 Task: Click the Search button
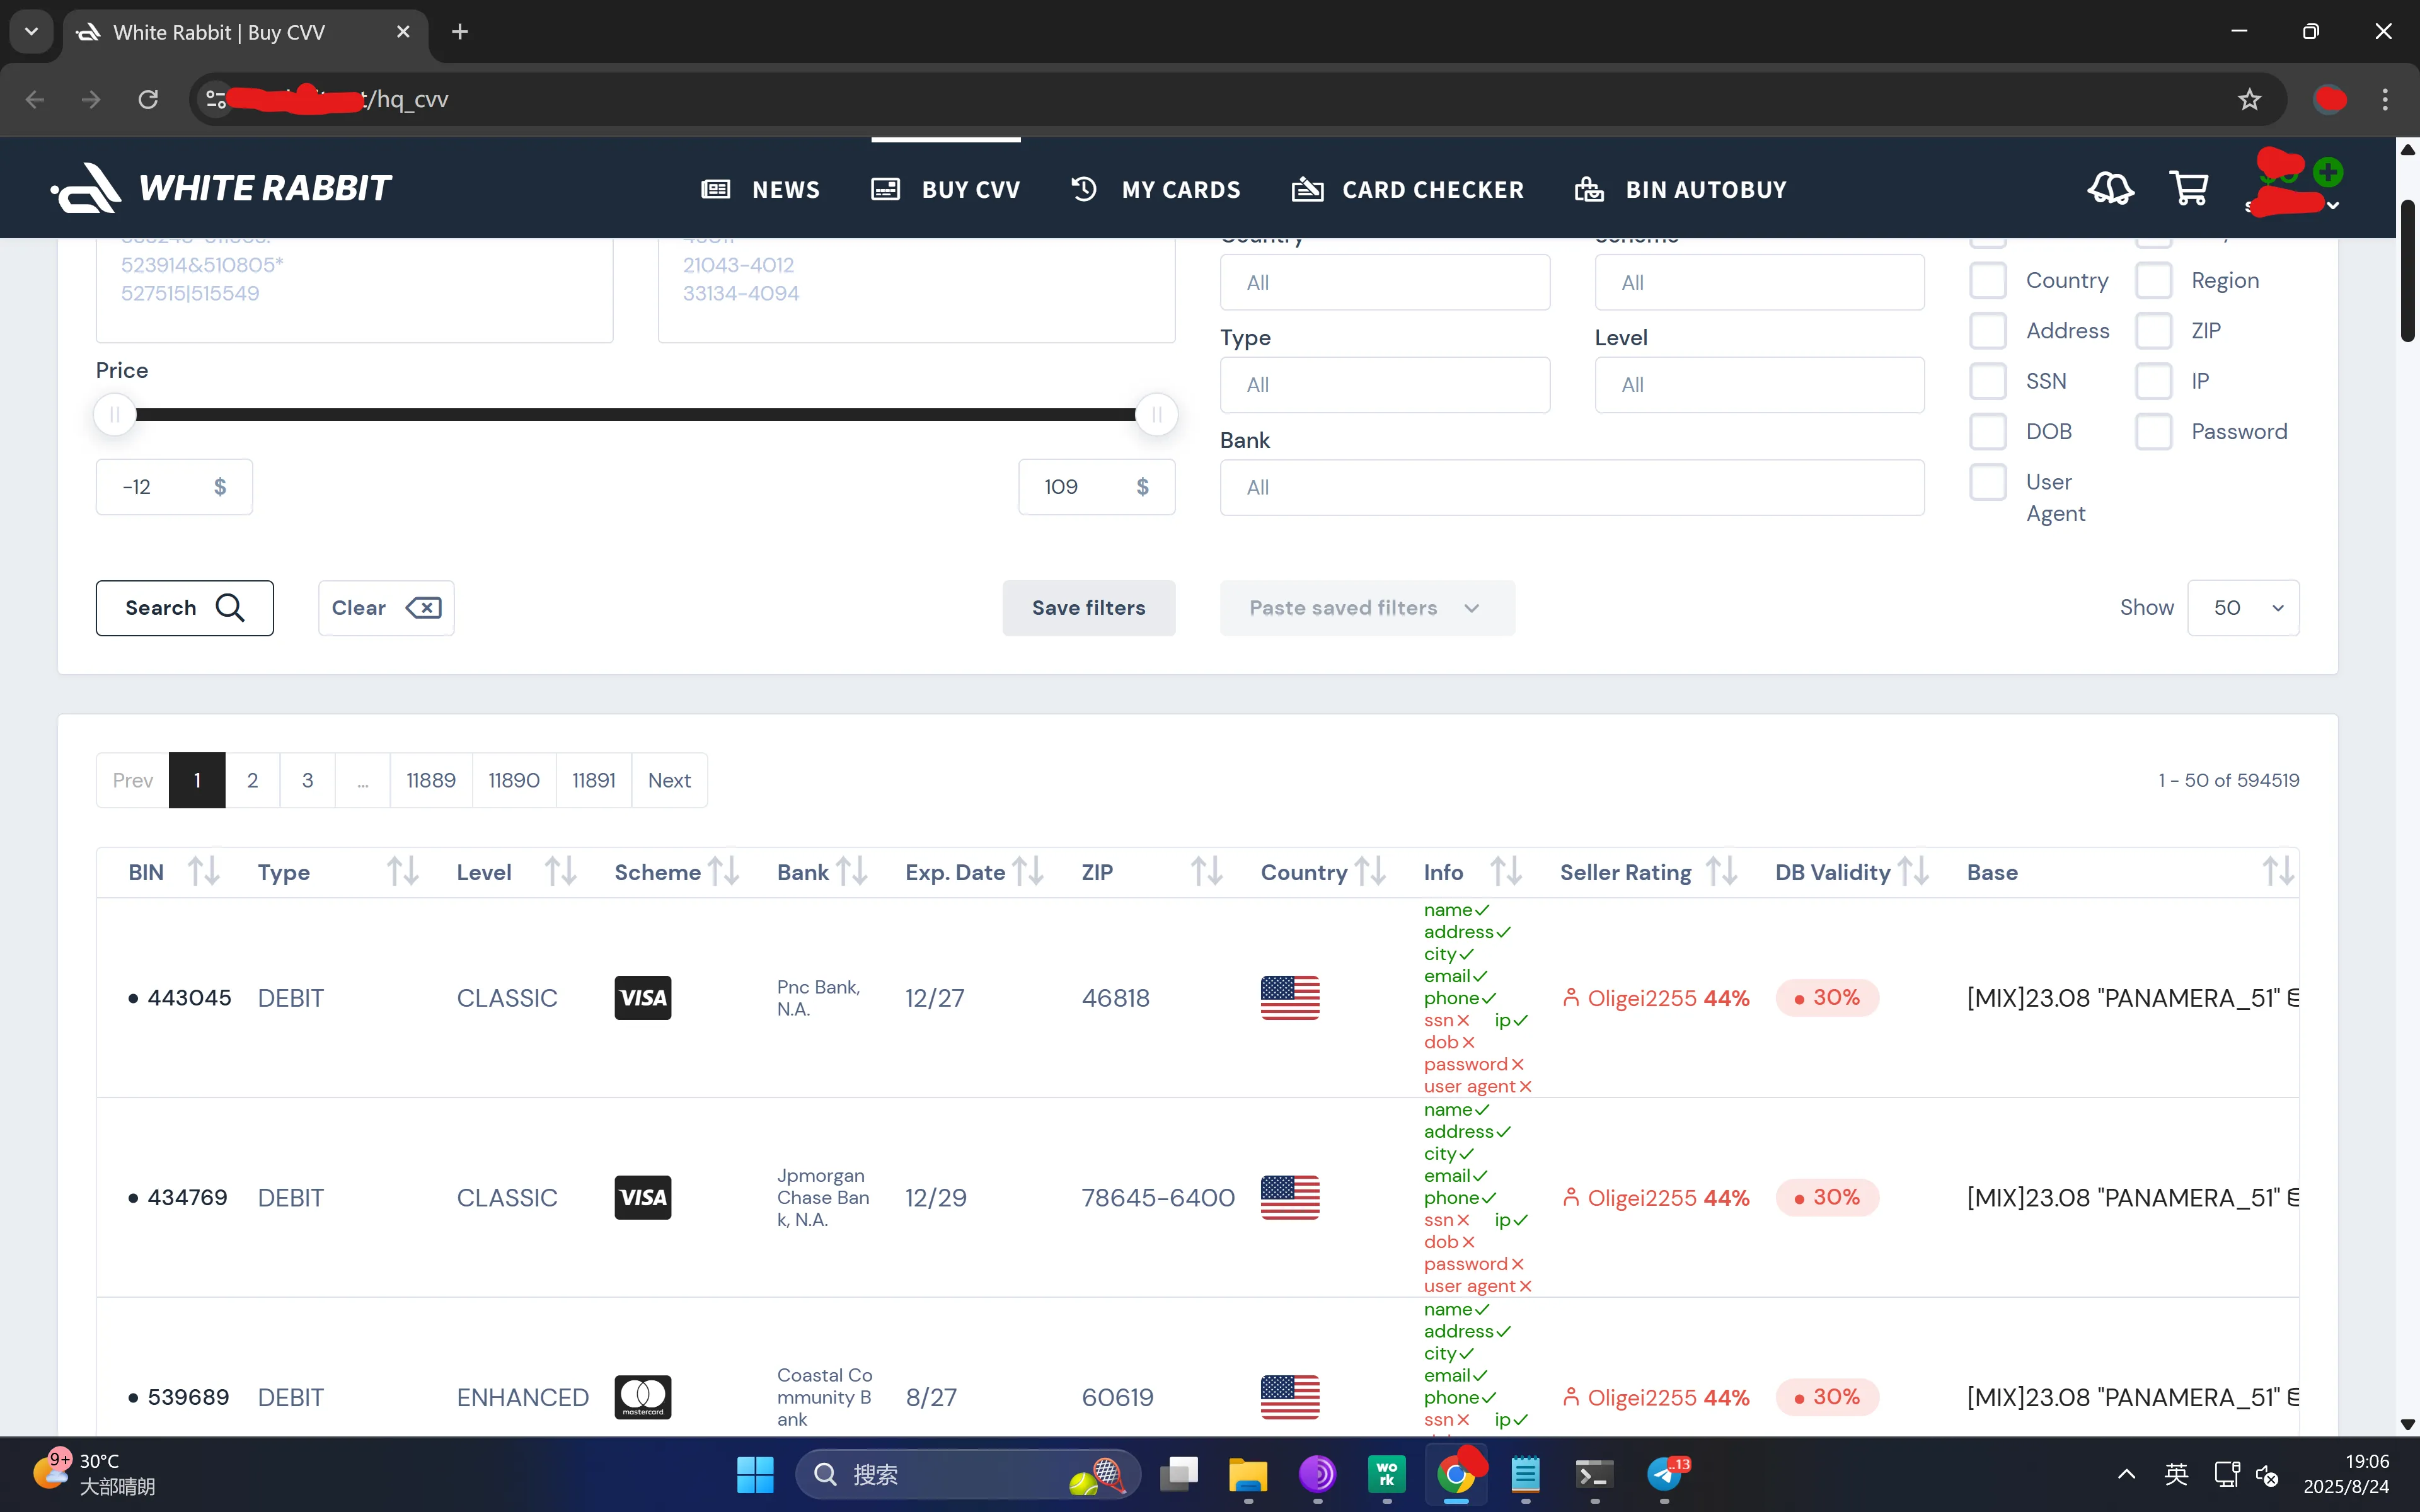184,608
